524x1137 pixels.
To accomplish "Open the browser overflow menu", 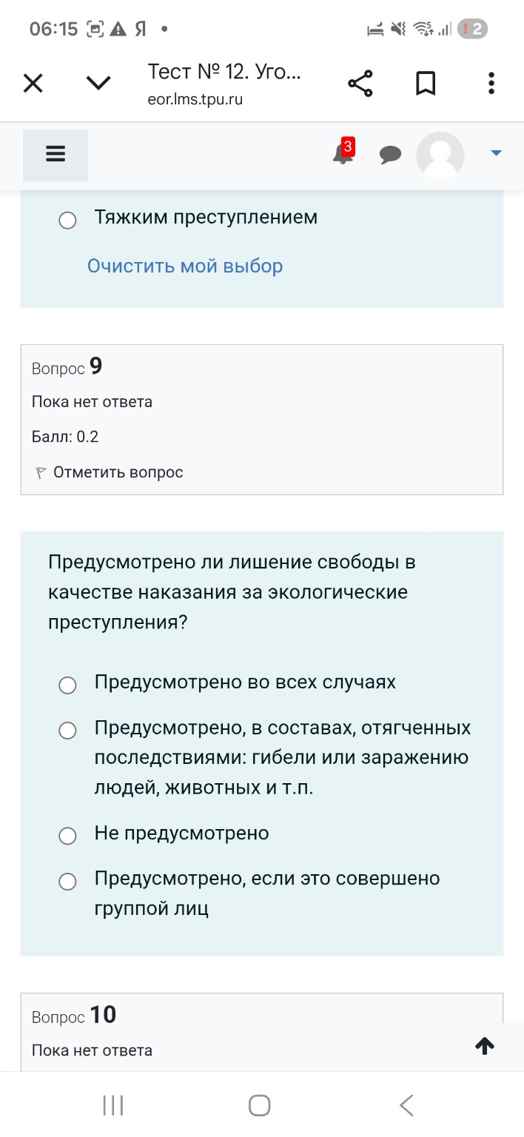I will [491, 83].
